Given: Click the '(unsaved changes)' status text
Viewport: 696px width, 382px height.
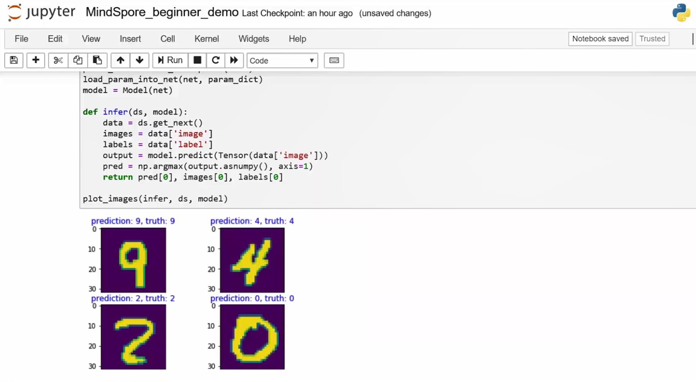Looking at the screenshot, I should 395,13.
